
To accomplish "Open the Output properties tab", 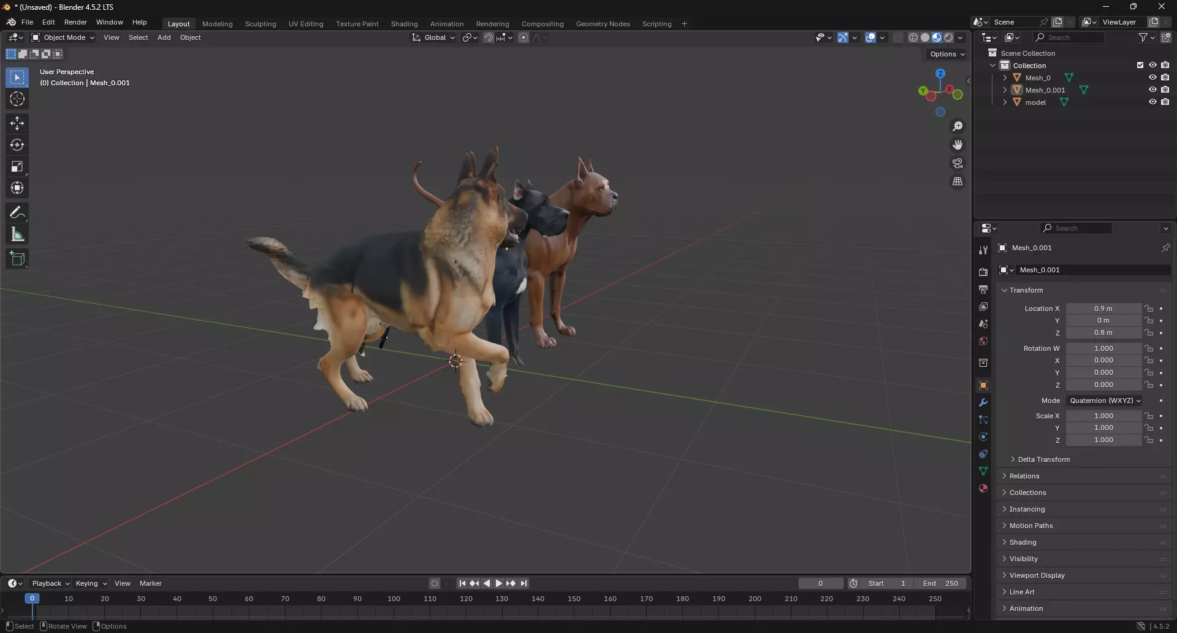I will [983, 290].
